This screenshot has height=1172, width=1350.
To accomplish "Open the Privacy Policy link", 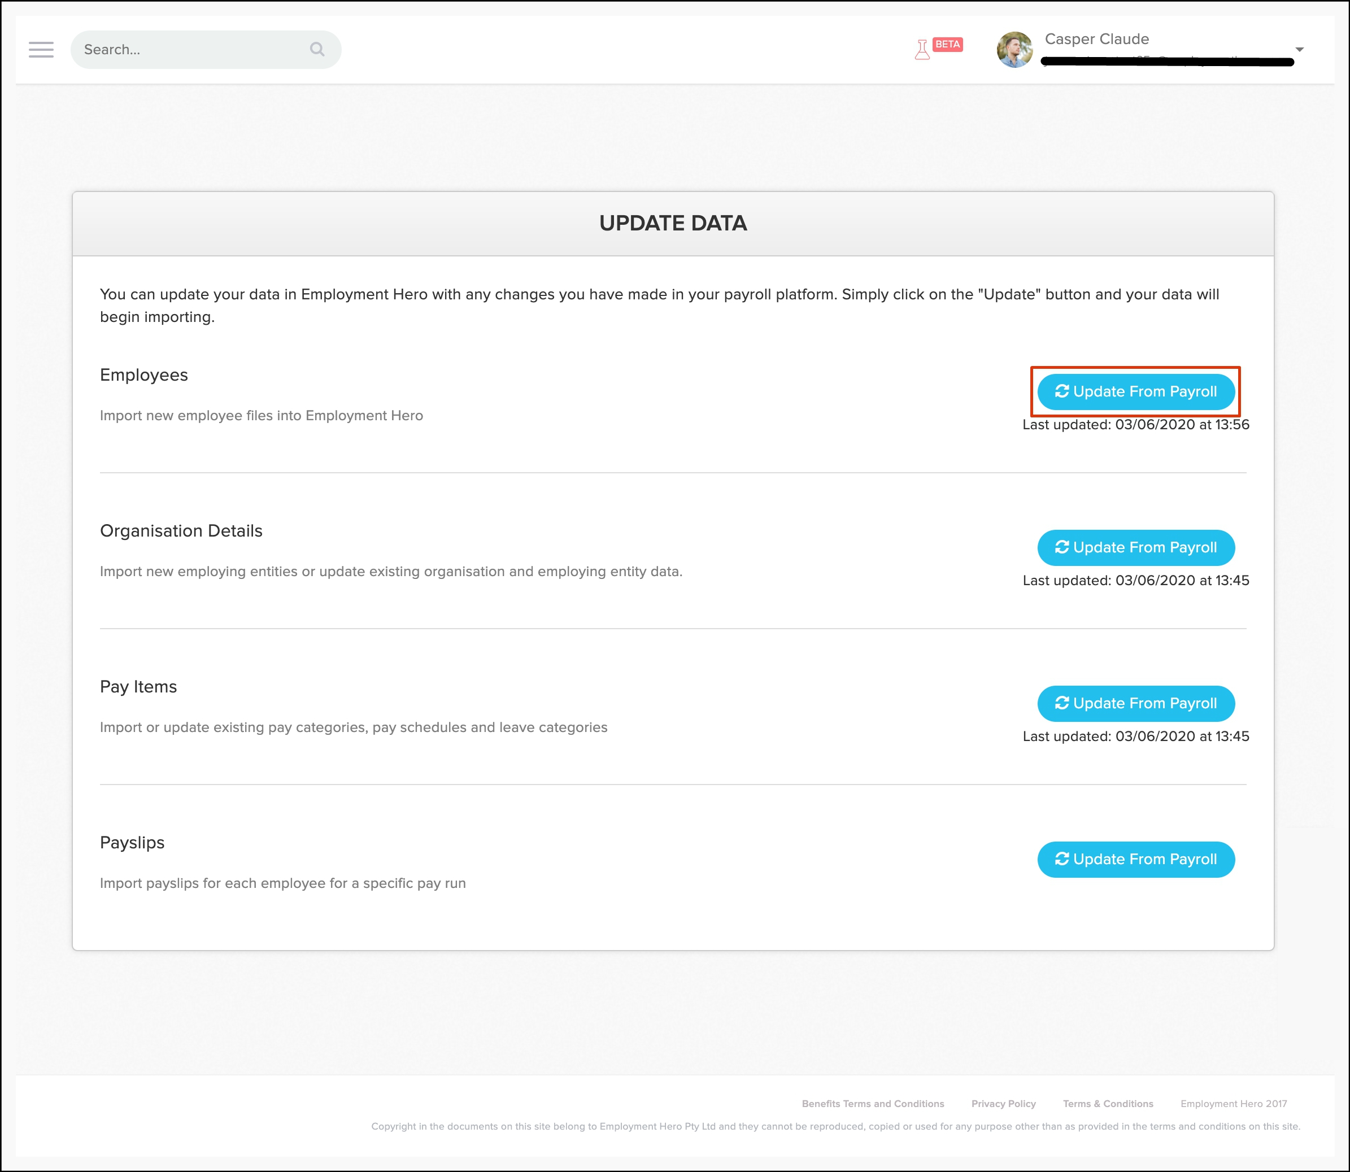I will pyautogui.click(x=1003, y=1104).
